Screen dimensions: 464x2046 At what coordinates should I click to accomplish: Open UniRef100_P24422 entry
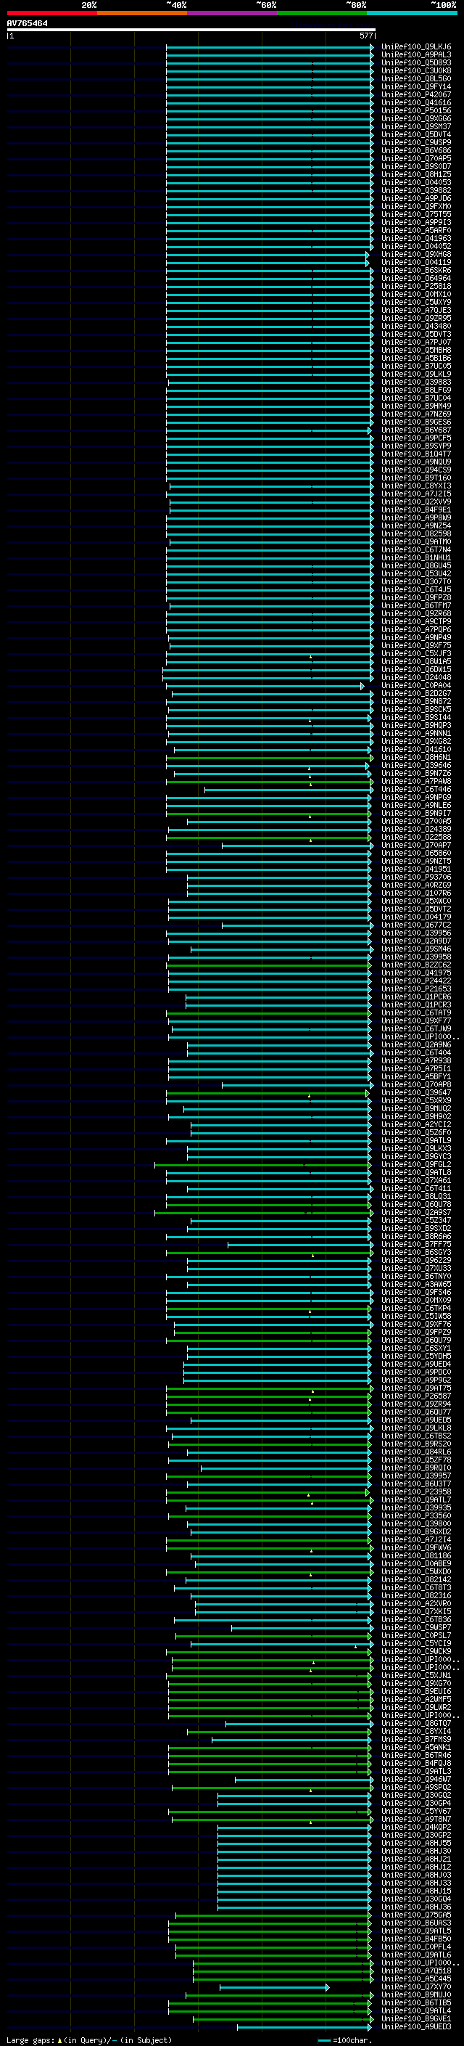pyautogui.click(x=416, y=981)
